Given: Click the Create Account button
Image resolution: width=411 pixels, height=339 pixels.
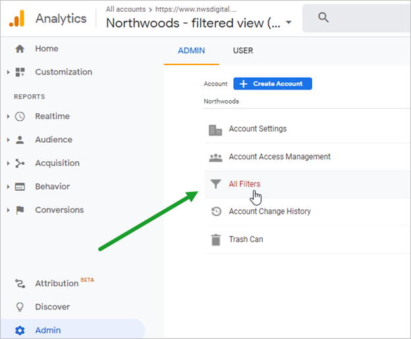Looking at the screenshot, I should pyautogui.click(x=273, y=84).
